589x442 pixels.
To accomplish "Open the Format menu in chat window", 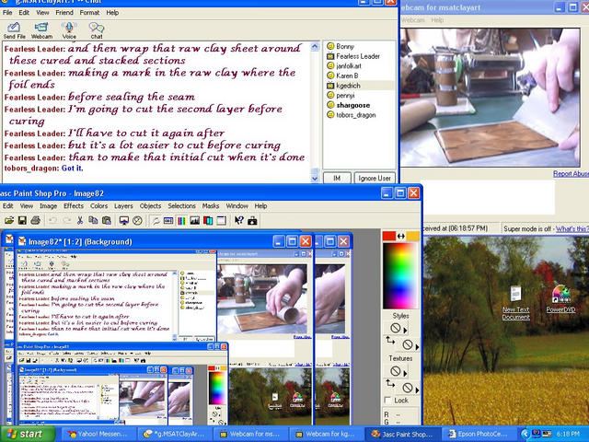I will point(89,12).
